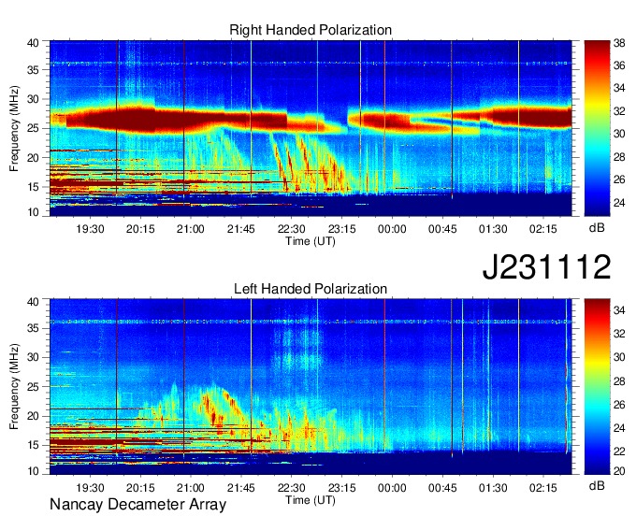The image size is (636, 516).
Task: Click the Time (UT) label under Left Handed plot
Action: (x=311, y=500)
